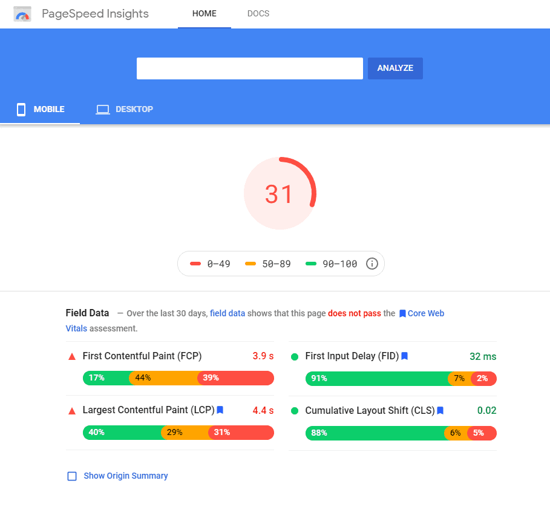Click the bookmark icon before Core Web
Screen dimensions: 550x512
pos(403,314)
